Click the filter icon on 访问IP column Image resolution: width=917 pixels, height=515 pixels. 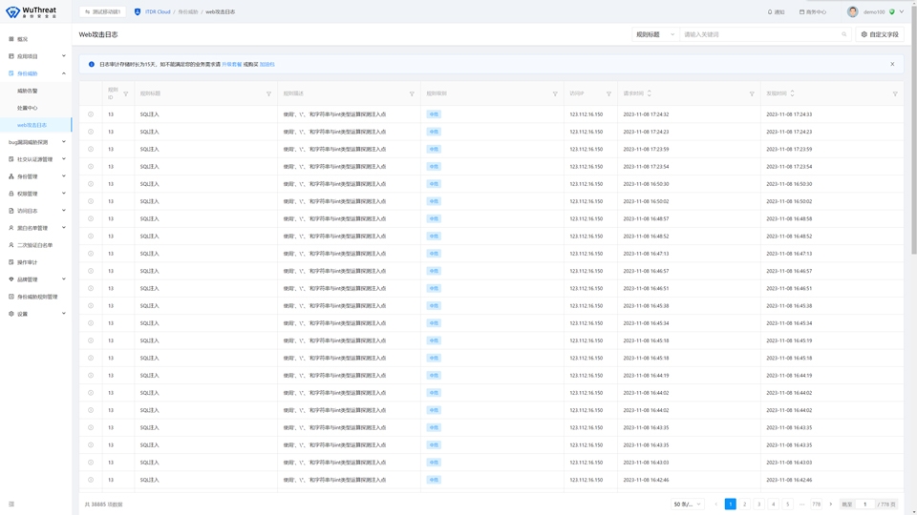608,94
